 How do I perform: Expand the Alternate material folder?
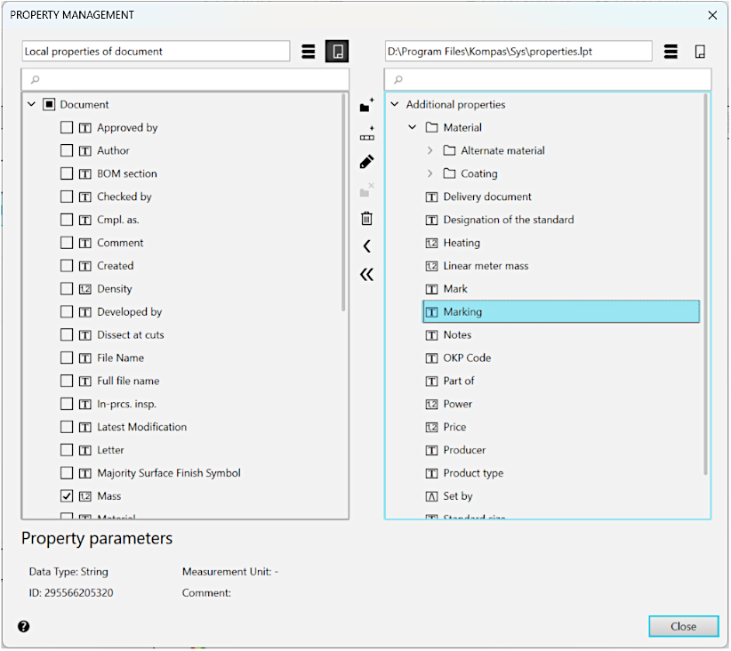pos(430,151)
